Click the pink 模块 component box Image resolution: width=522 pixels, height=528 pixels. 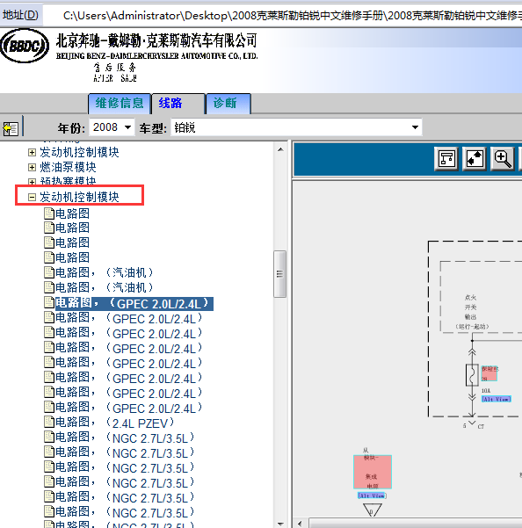[x=373, y=472]
